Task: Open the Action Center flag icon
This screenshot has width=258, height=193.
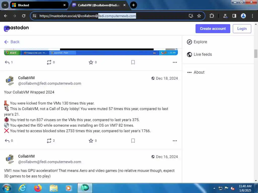Action: pyautogui.click(x=227, y=188)
